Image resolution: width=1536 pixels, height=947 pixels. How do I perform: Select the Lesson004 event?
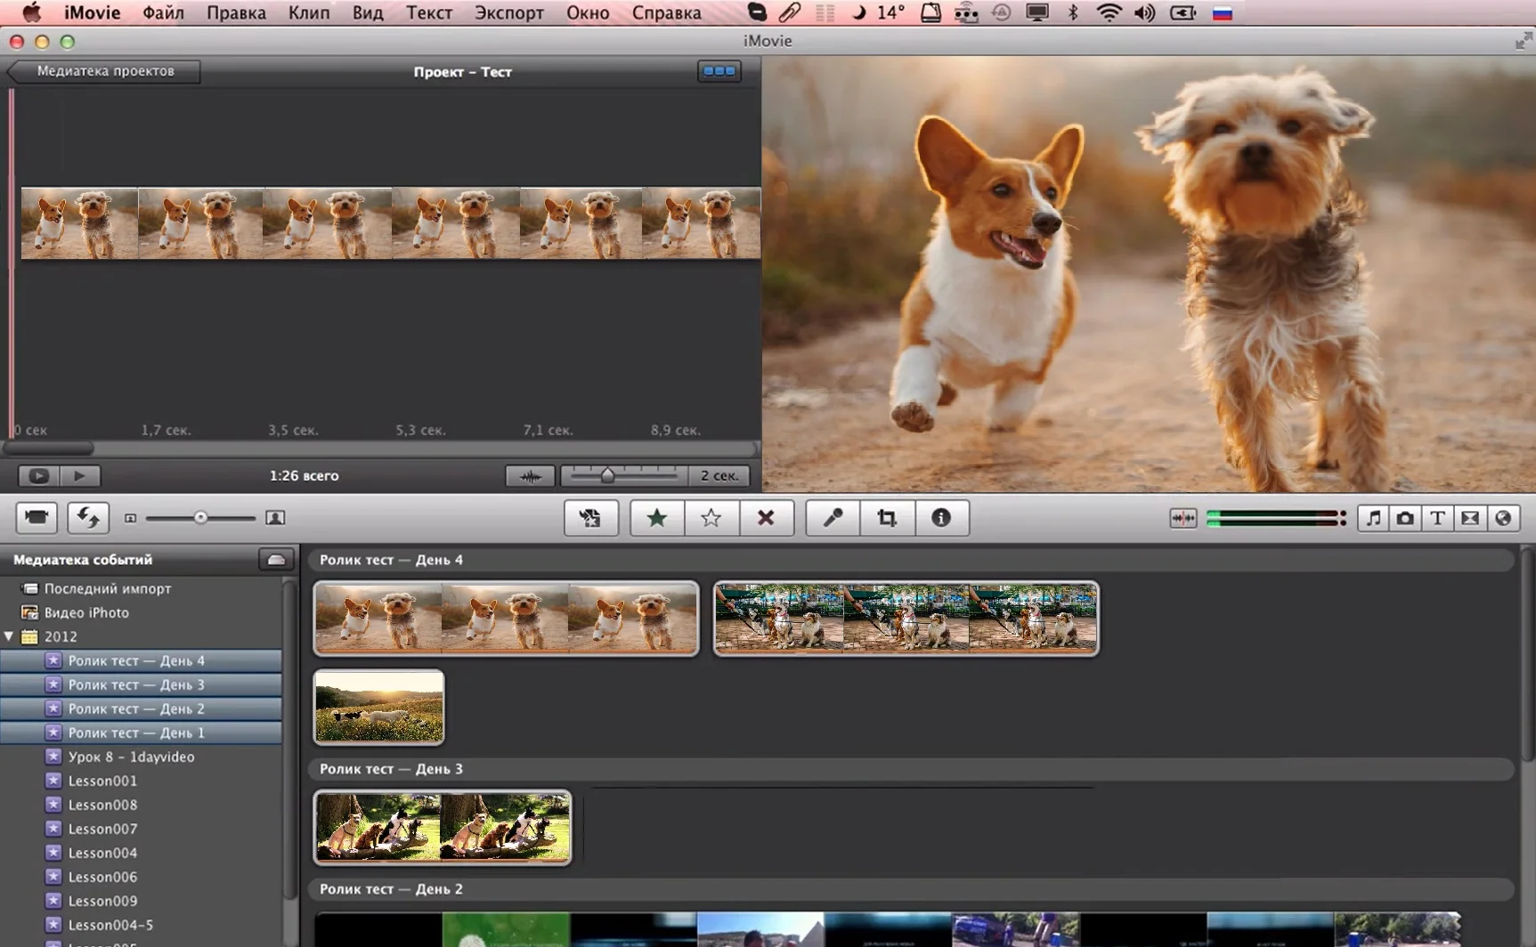click(x=102, y=853)
